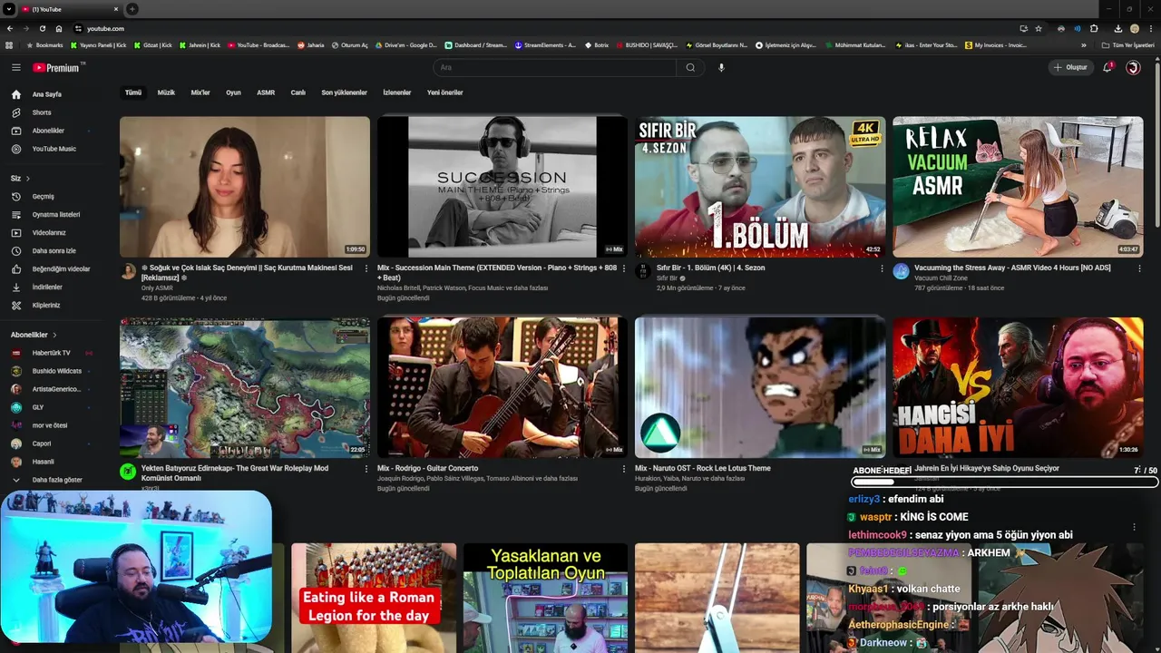Select the ASMR filter chip

[x=266, y=93]
